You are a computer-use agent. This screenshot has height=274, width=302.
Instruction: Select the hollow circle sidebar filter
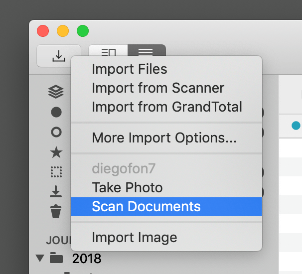tap(56, 132)
